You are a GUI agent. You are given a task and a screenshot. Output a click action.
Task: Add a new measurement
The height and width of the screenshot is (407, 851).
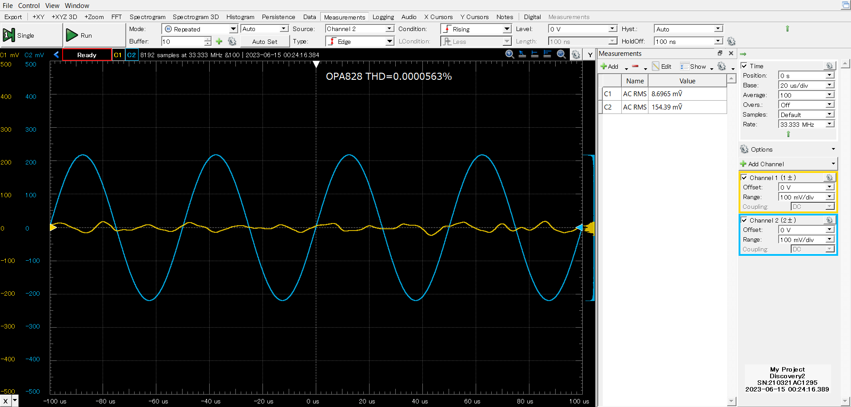[609, 67]
